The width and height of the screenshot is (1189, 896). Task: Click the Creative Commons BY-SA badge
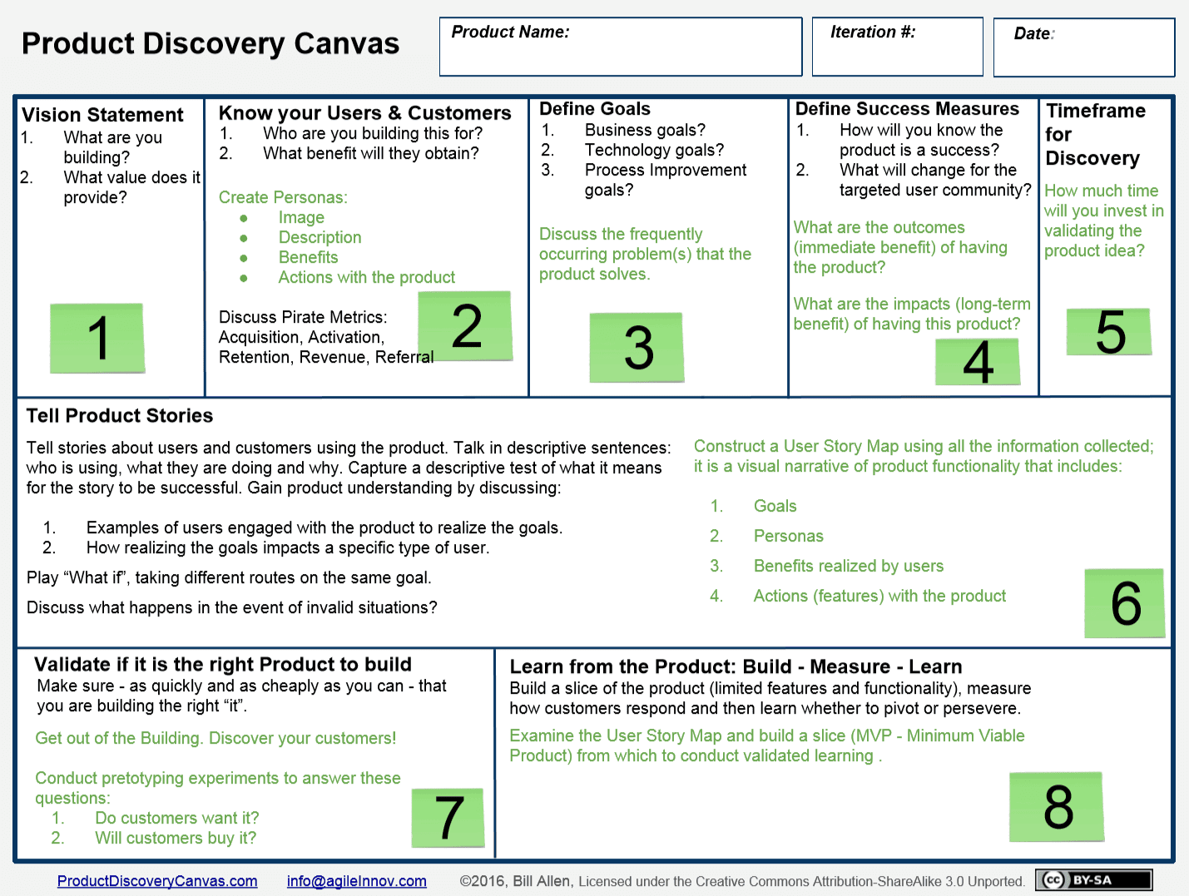pos(1094,880)
